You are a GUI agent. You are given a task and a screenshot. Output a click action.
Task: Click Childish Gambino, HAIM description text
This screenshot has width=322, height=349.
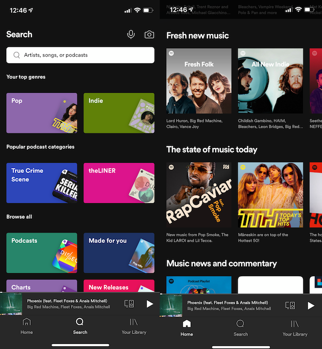(271, 124)
